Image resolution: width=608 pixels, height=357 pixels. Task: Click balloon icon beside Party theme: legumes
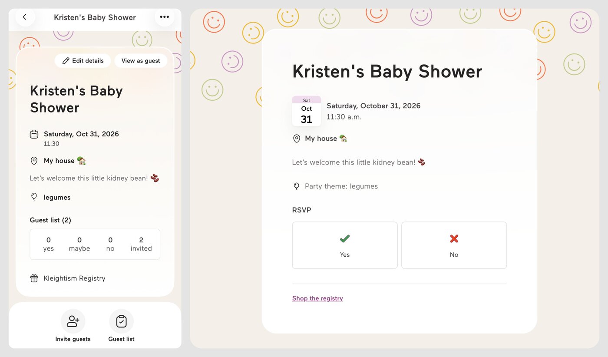click(297, 186)
